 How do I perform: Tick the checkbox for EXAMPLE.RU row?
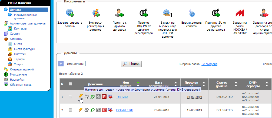[x=70, y=110]
